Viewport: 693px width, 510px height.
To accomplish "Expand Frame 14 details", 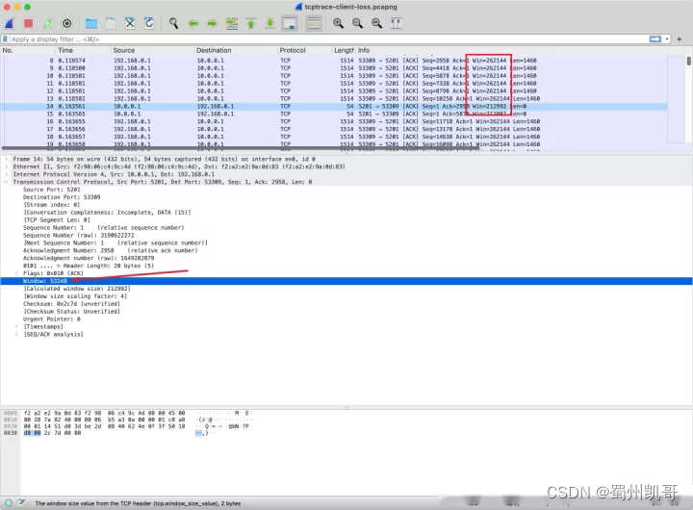I will [6, 159].
